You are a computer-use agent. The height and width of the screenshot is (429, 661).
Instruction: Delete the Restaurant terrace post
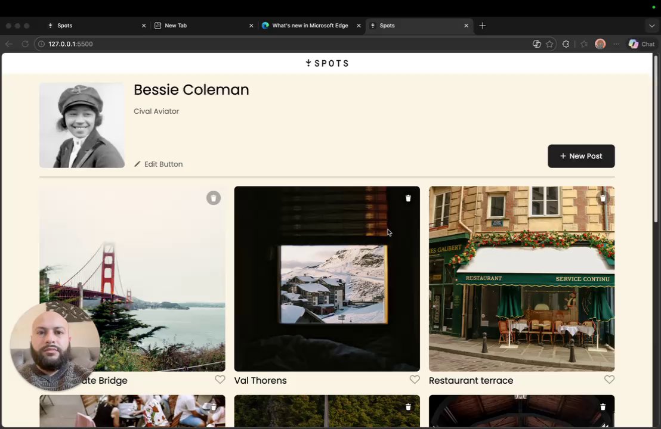click(x=603, y=198)
